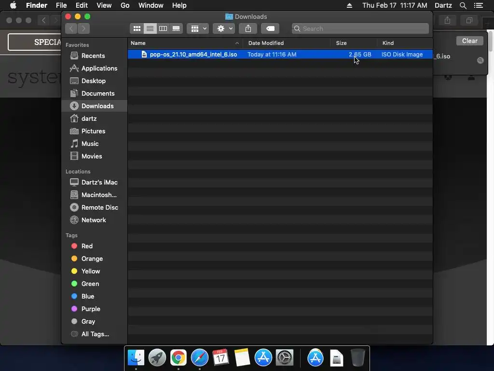
Task: Open Trash from the Dock
Action: tap(358, 357)
